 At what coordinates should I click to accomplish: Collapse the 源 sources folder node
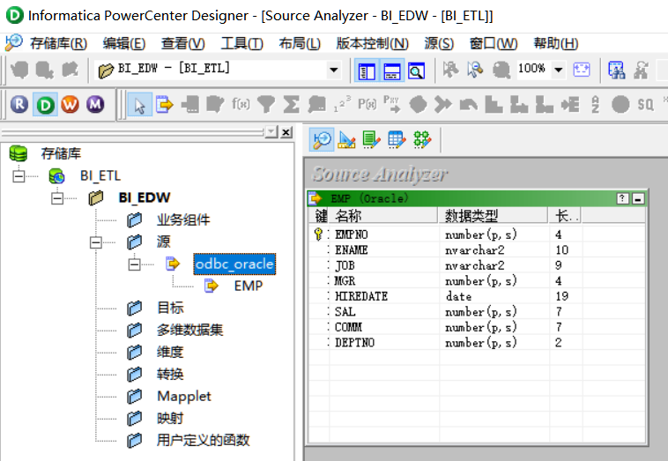pyautogui.click(x=95, y=242)
